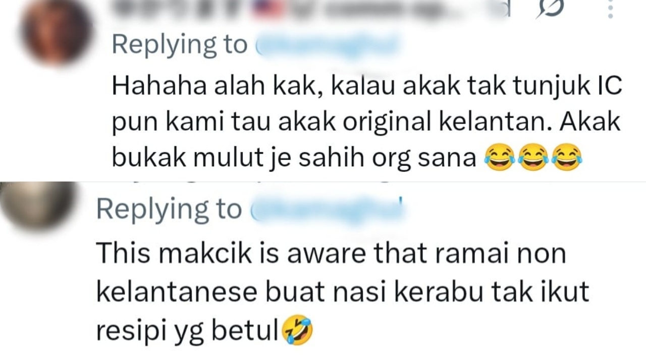Open the three-dot more options menu
Image resolution: width=646 pixels, height=363 pixels.
[611, 9]
